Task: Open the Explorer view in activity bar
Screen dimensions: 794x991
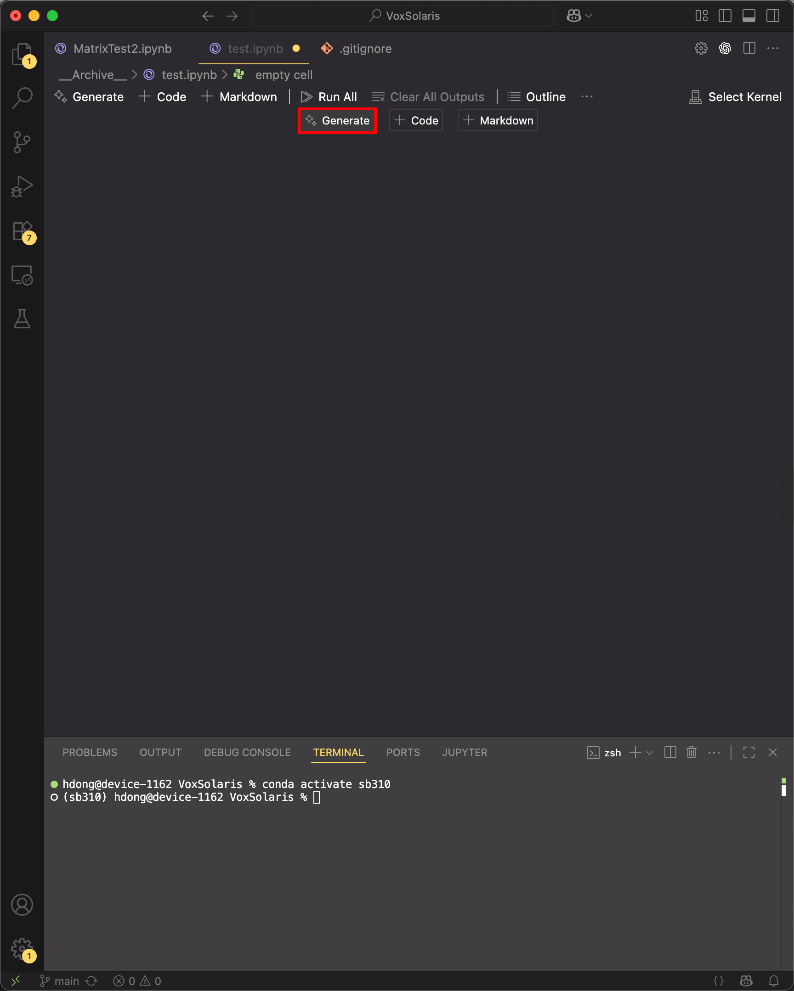Action: tap(22, 55)
